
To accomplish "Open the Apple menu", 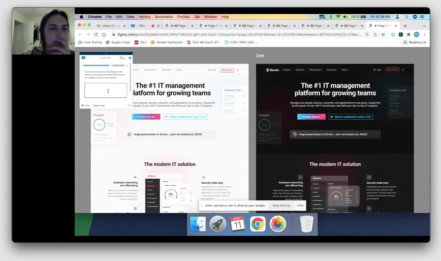I will (x=82, y=17).
